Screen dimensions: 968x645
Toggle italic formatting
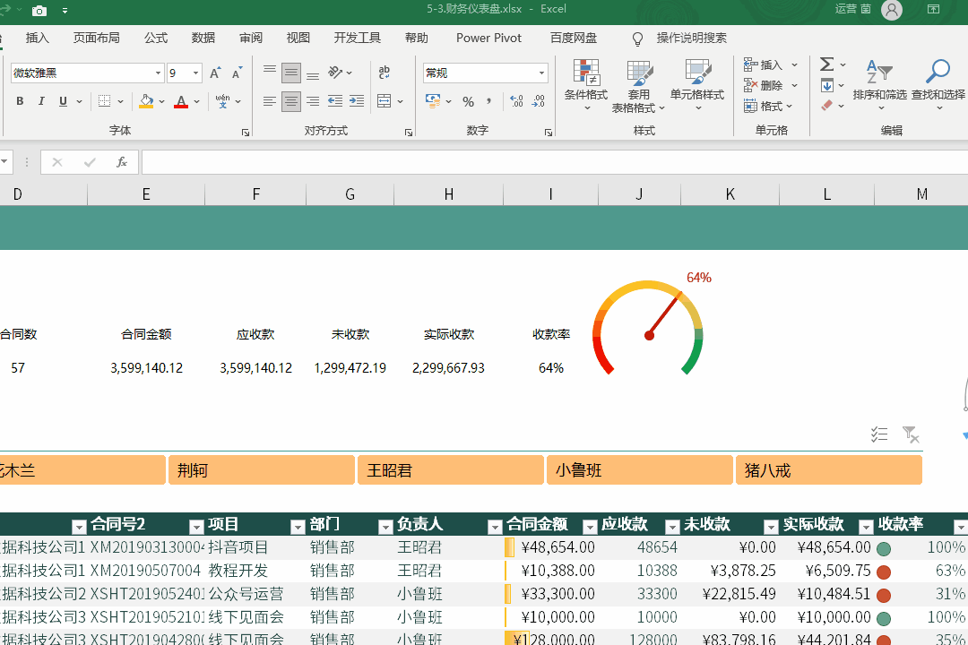point(41,102)
